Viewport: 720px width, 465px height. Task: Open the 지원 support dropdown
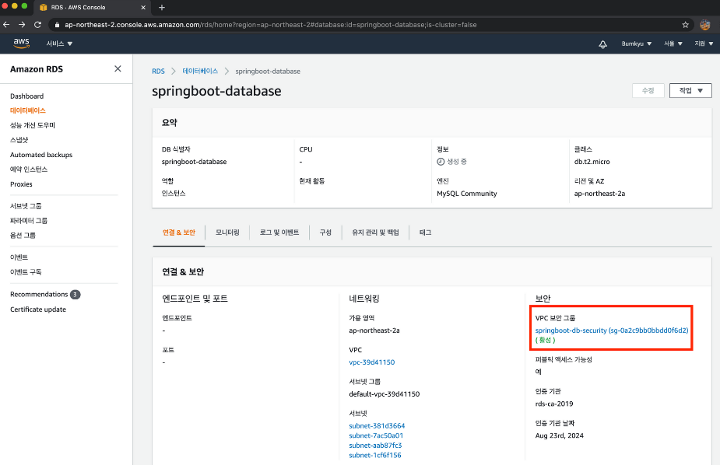click(704, 44)
